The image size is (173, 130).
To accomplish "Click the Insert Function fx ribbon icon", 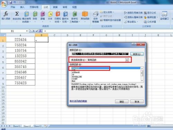I will (x=6, y=16).
